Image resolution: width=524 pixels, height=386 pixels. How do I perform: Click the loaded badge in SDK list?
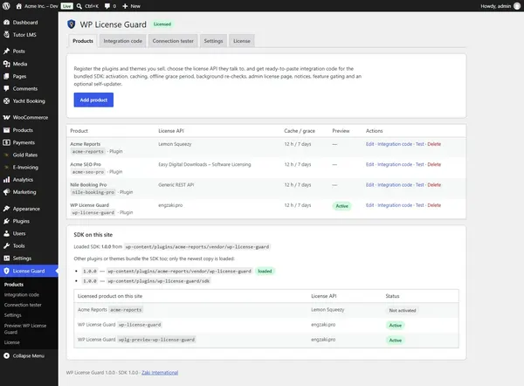(265, 271)
